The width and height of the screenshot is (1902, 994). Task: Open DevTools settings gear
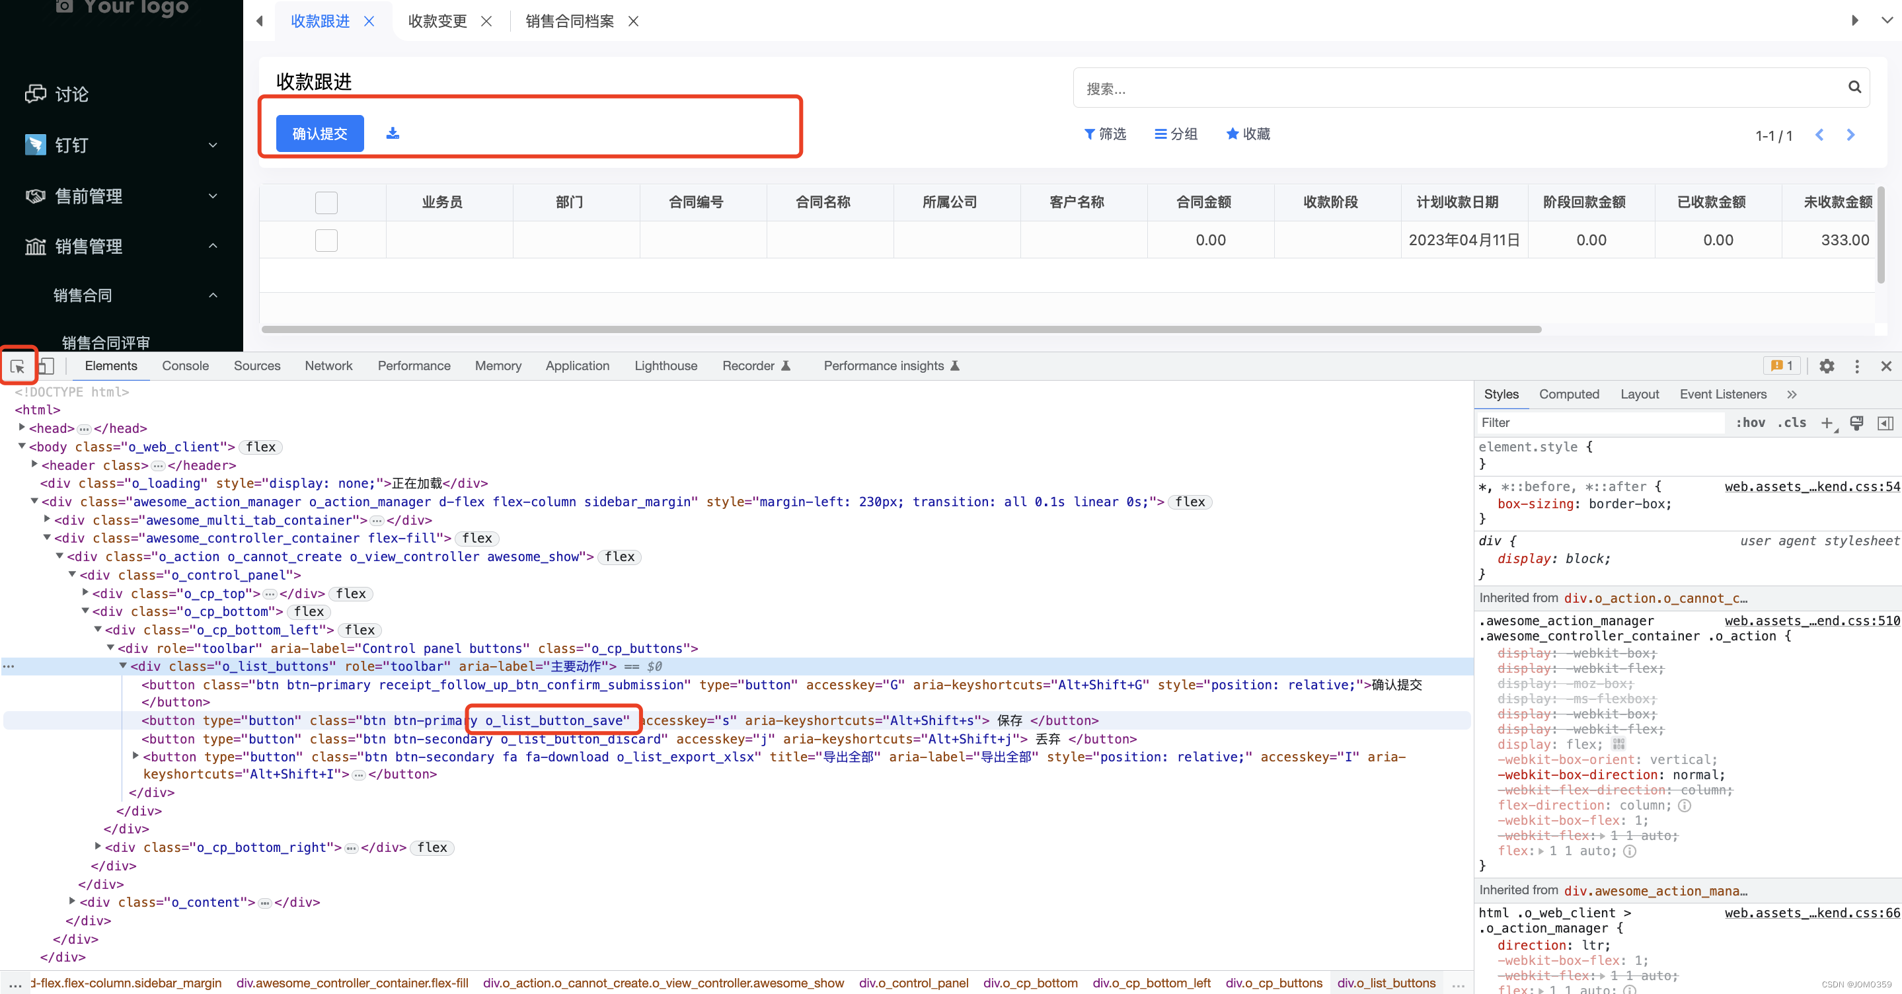point(1826,366)
